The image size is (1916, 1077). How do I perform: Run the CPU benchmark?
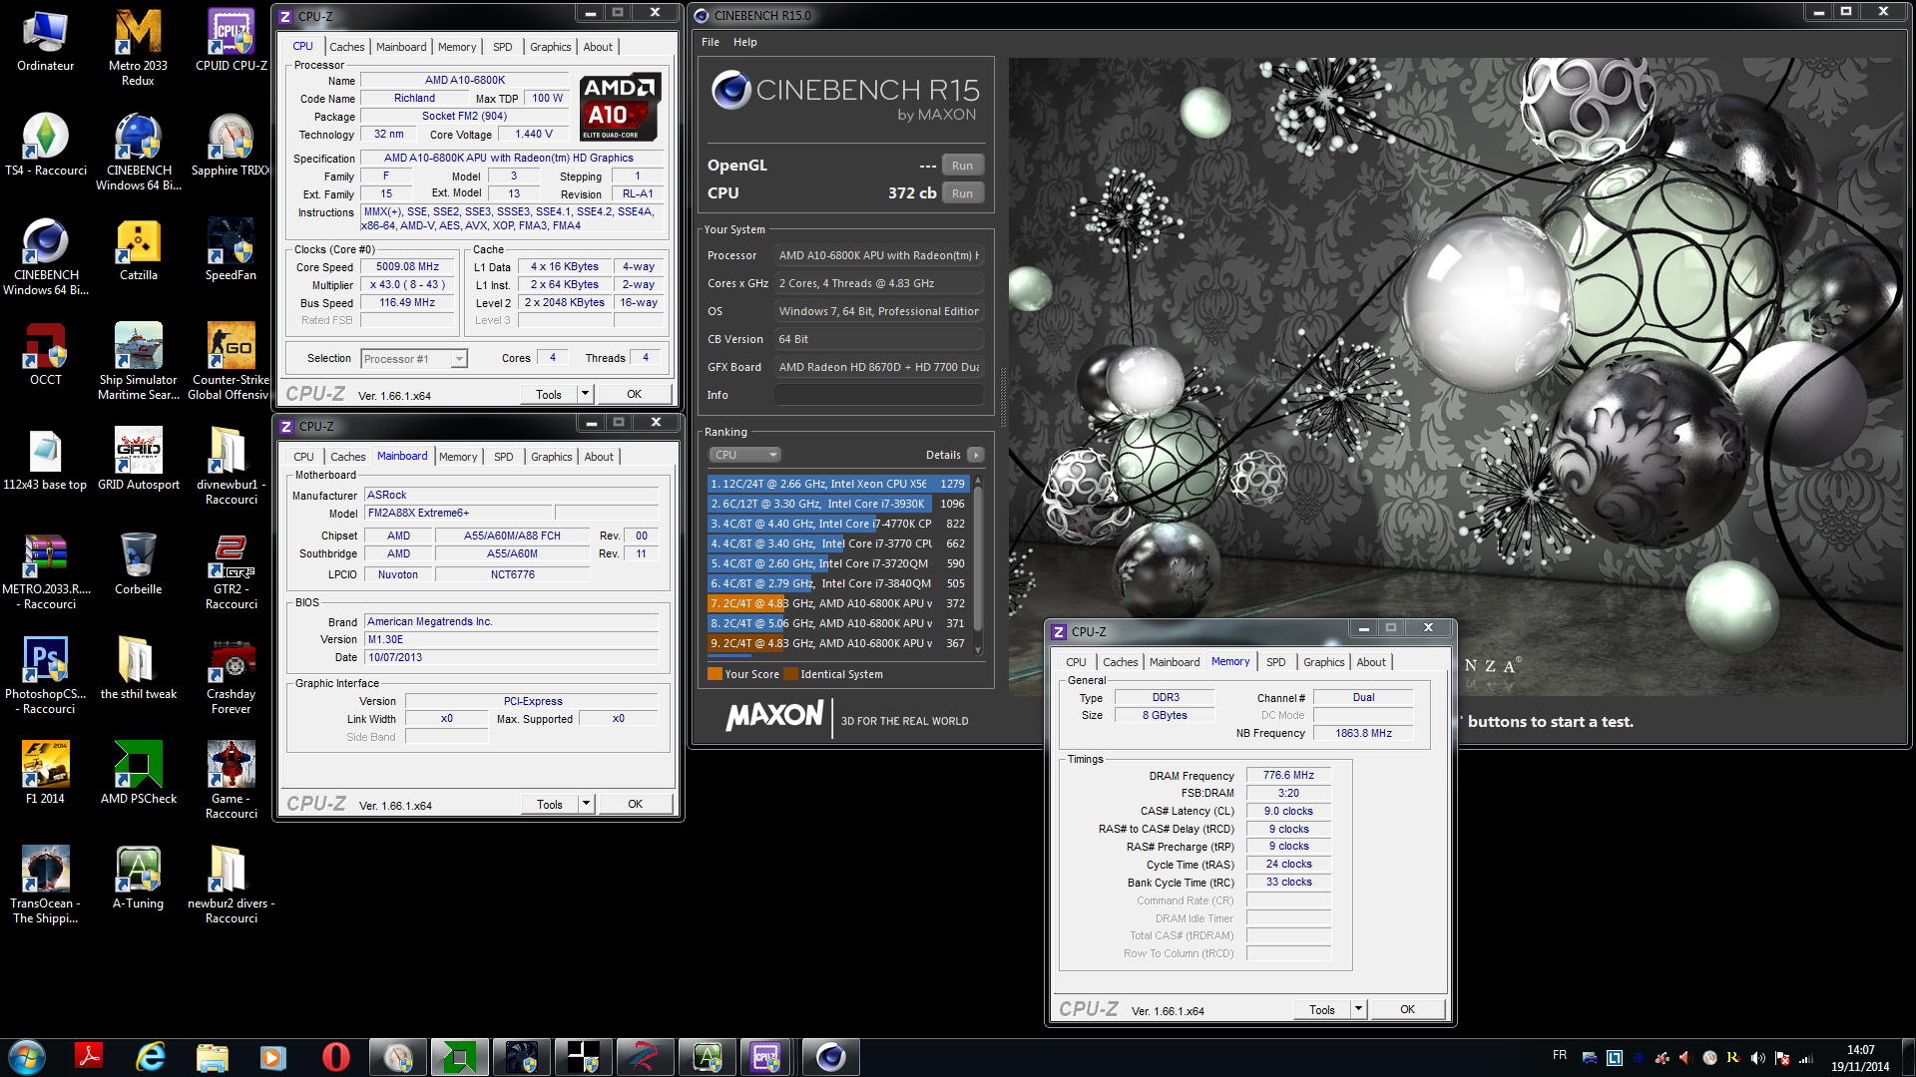[962, 193]
